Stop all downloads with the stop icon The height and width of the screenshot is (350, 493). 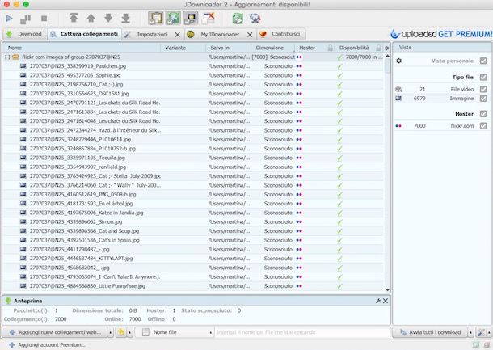[44, 19]
